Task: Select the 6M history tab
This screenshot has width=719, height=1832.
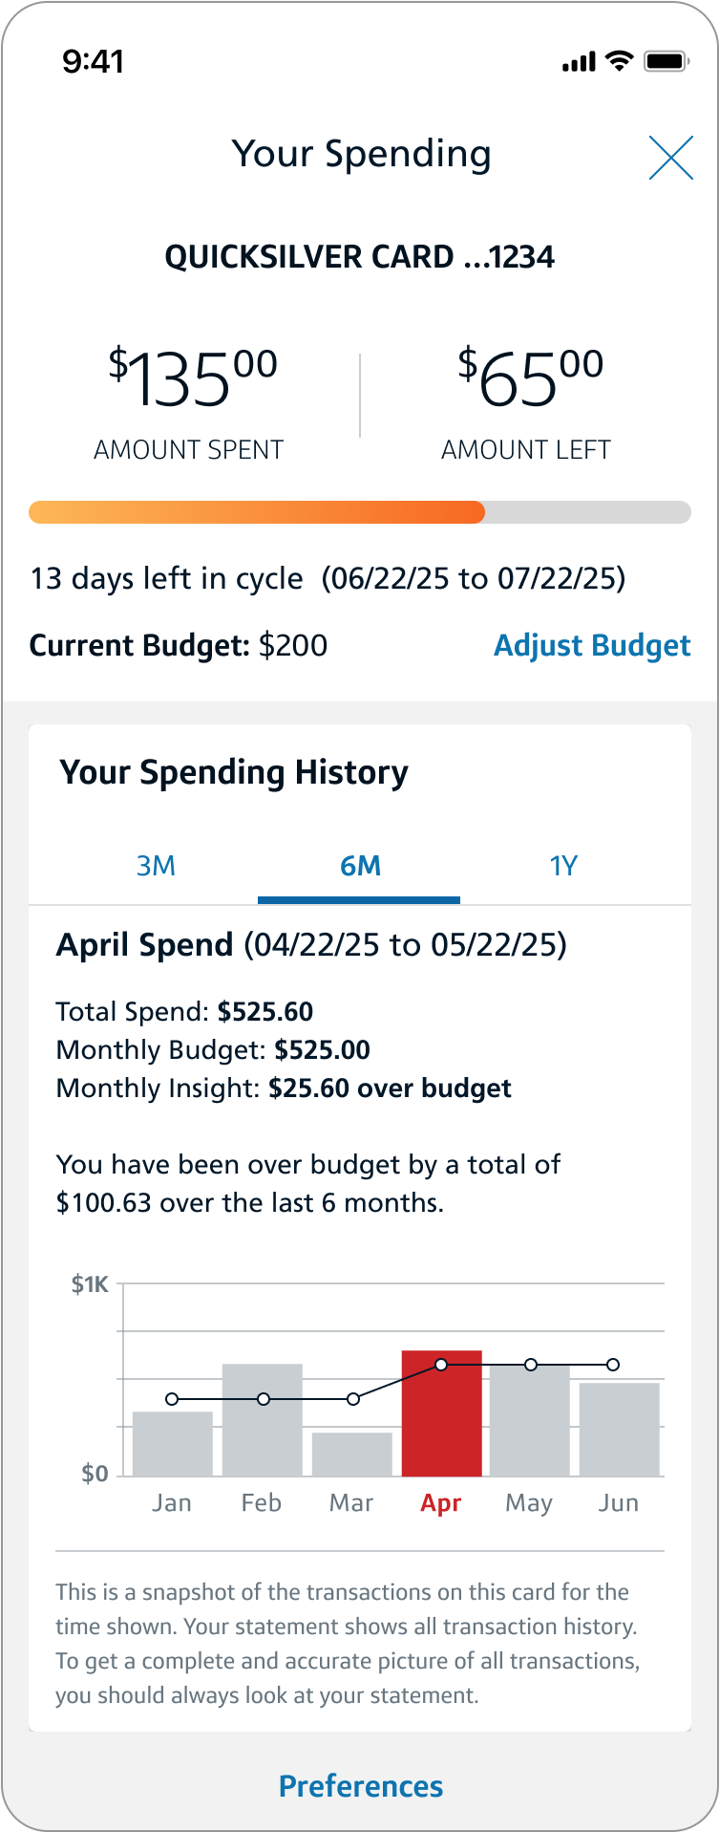Action: [x=360, y=866]
